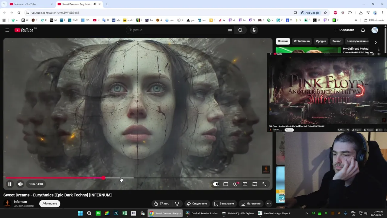Viewport: 387px width, 218px height.
Task: Submit search with the magnifier button
Action: [x=240, y=30]
